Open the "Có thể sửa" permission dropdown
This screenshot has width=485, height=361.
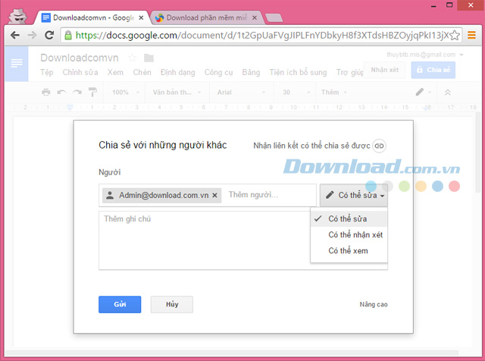pyautogui.click(x=354, y=195)
